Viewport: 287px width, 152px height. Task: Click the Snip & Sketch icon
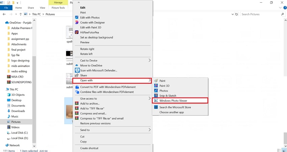pyautogui.click(x=156, y=95)
